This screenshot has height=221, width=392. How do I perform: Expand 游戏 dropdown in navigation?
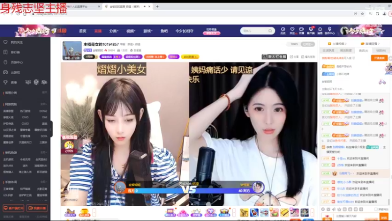point(148,31)
